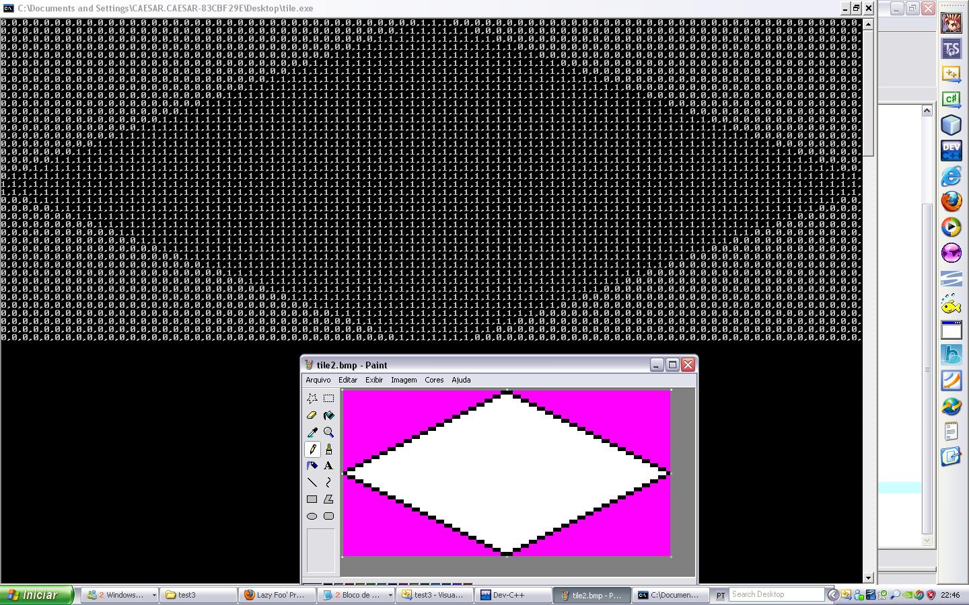This screenshot has height=605, width=969.
Task: Open the Notepad icon in side bar
Action: [952, 432]
